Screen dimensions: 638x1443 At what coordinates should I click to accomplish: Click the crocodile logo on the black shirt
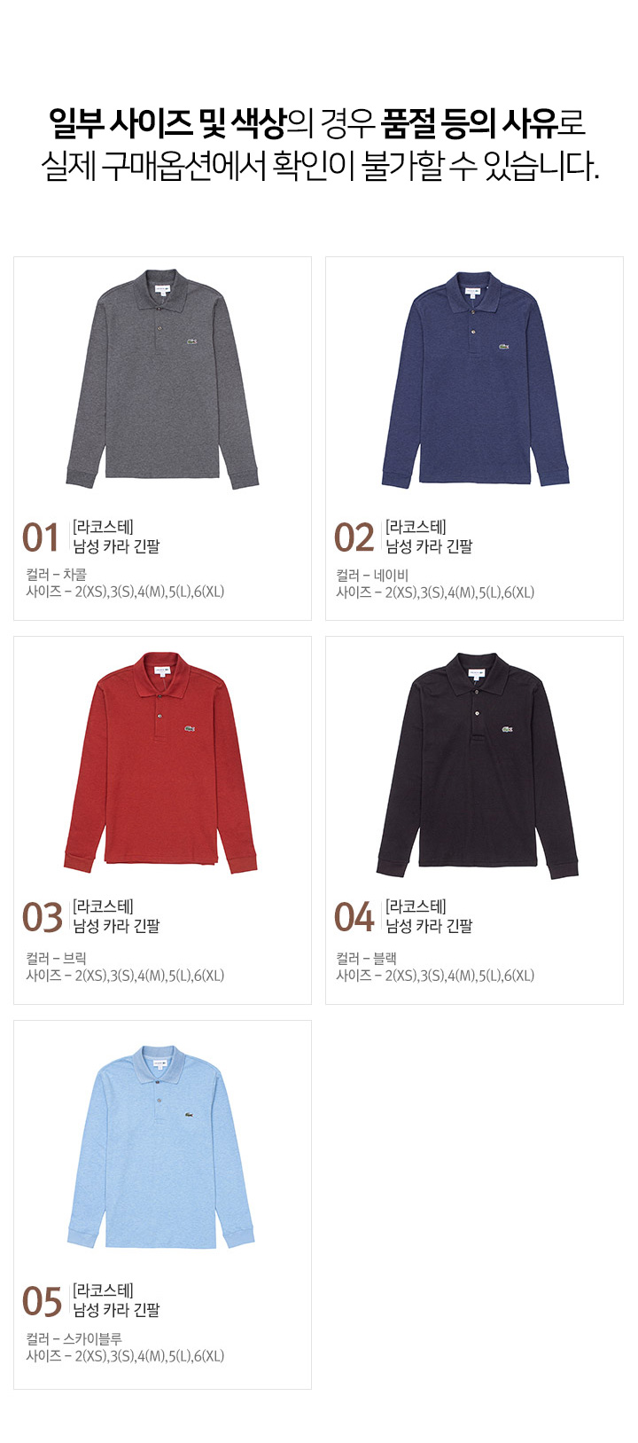point(508,729)
